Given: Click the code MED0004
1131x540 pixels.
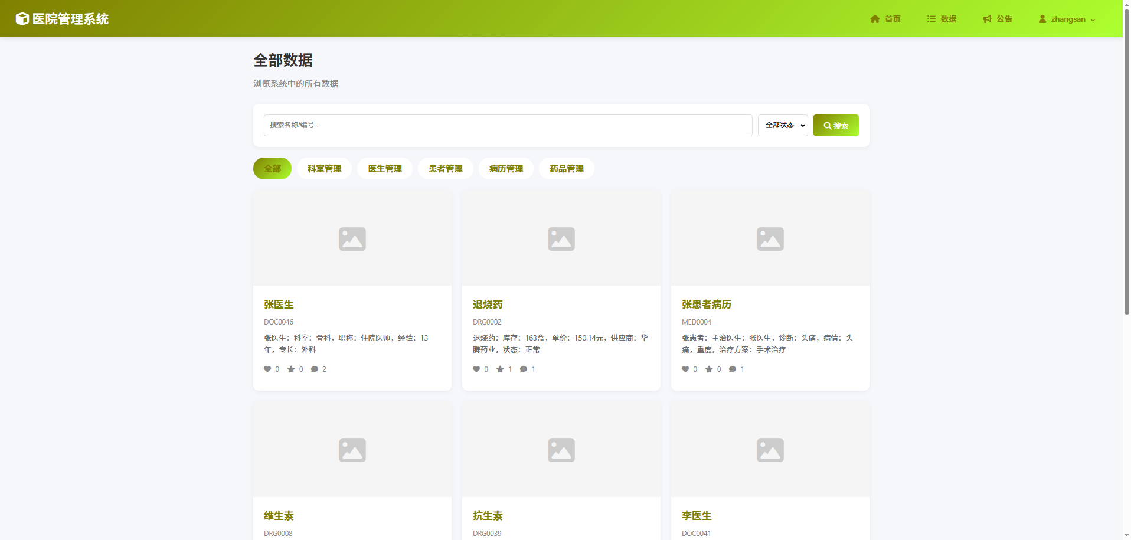Looking at the screenshot, I should [697, 322].
